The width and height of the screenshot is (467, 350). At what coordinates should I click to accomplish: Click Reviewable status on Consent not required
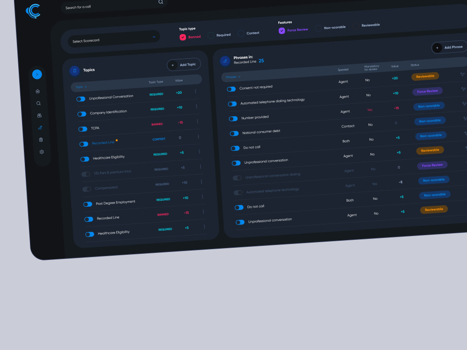[425, 77]
